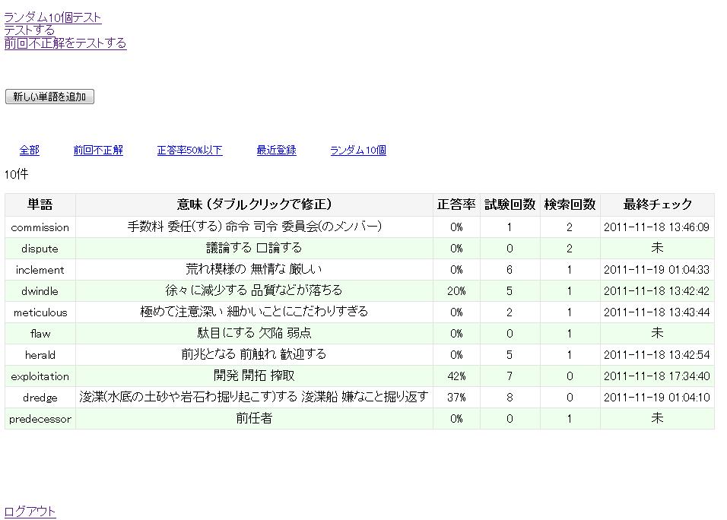Viewport: 727px width, 520px height.
Task: Click the meaning cell for dispute
Action: (x=254, y=248)
